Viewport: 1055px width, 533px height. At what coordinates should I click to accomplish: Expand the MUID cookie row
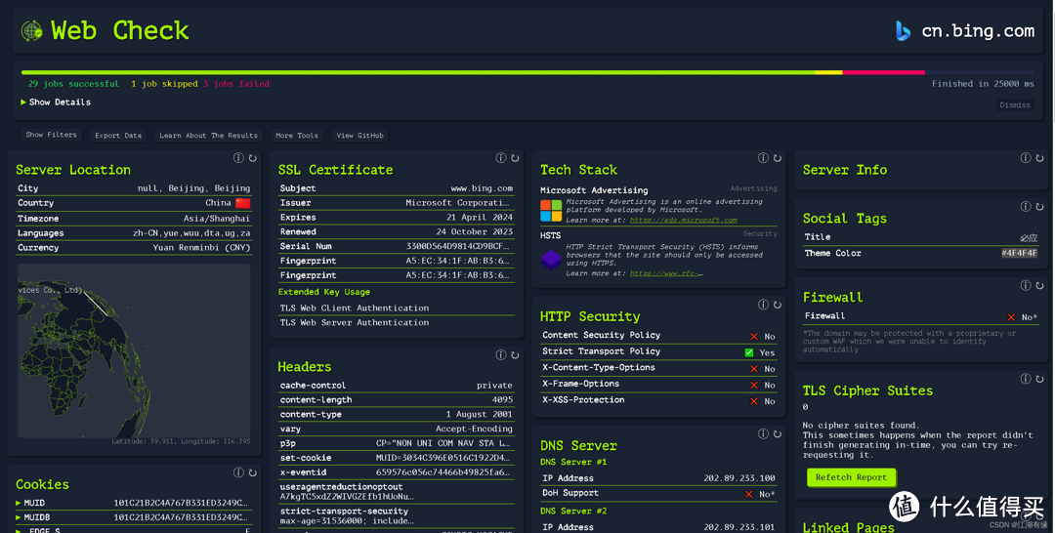133,503
